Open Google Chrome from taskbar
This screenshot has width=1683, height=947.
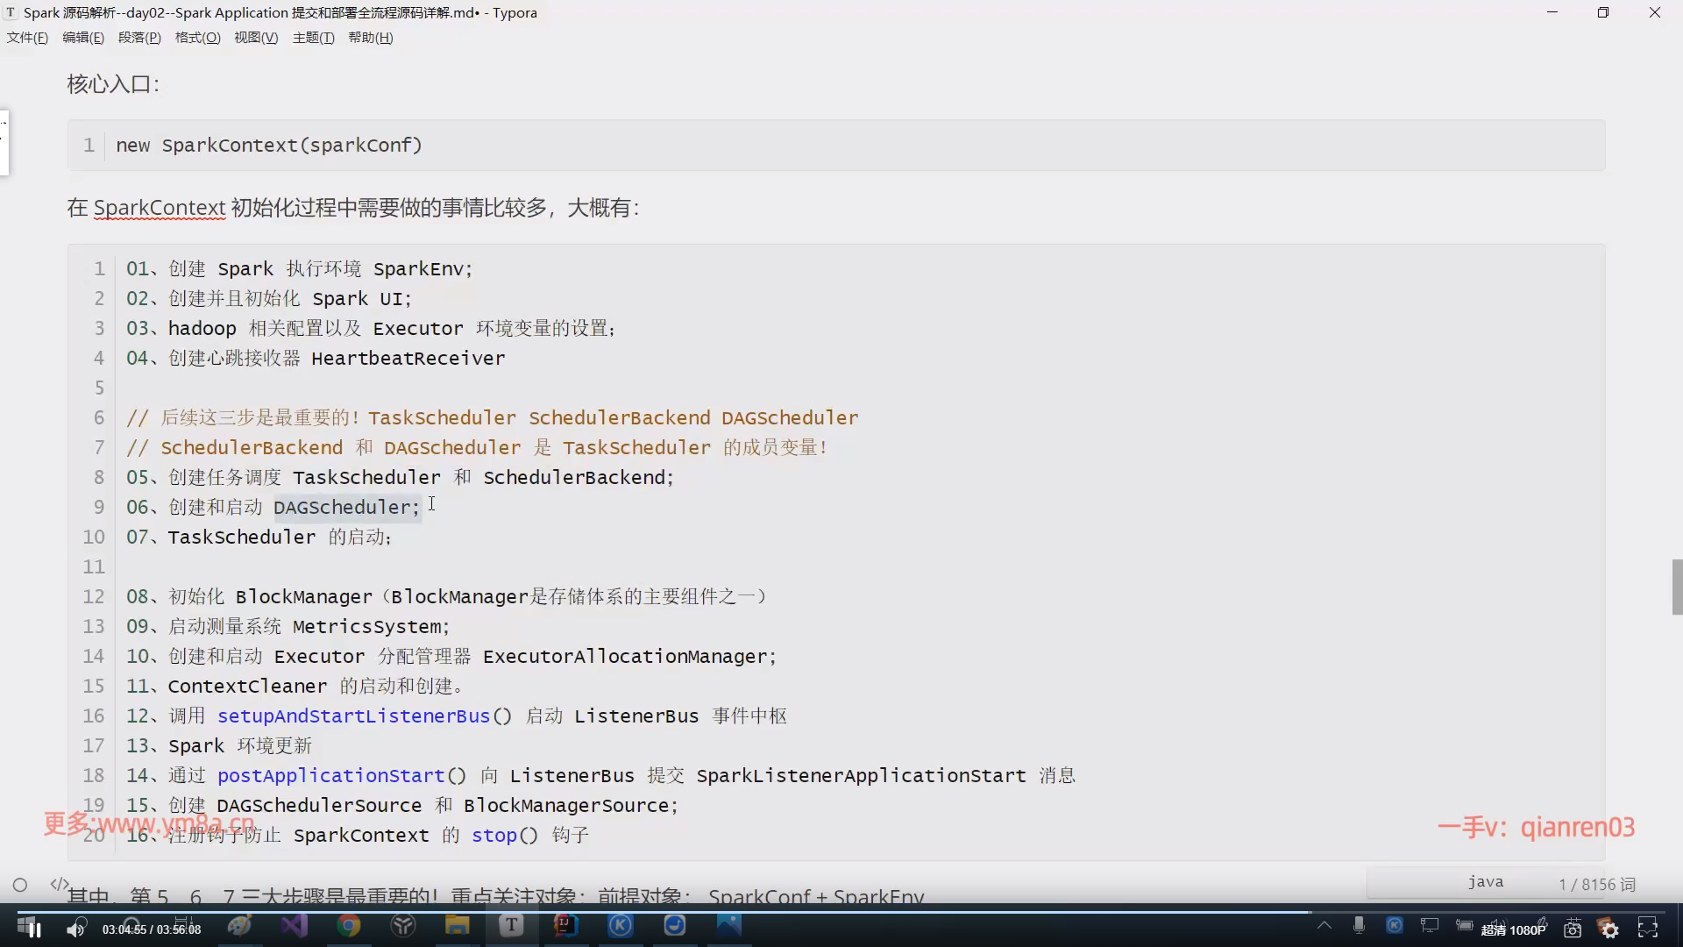[x=349, y=925]
